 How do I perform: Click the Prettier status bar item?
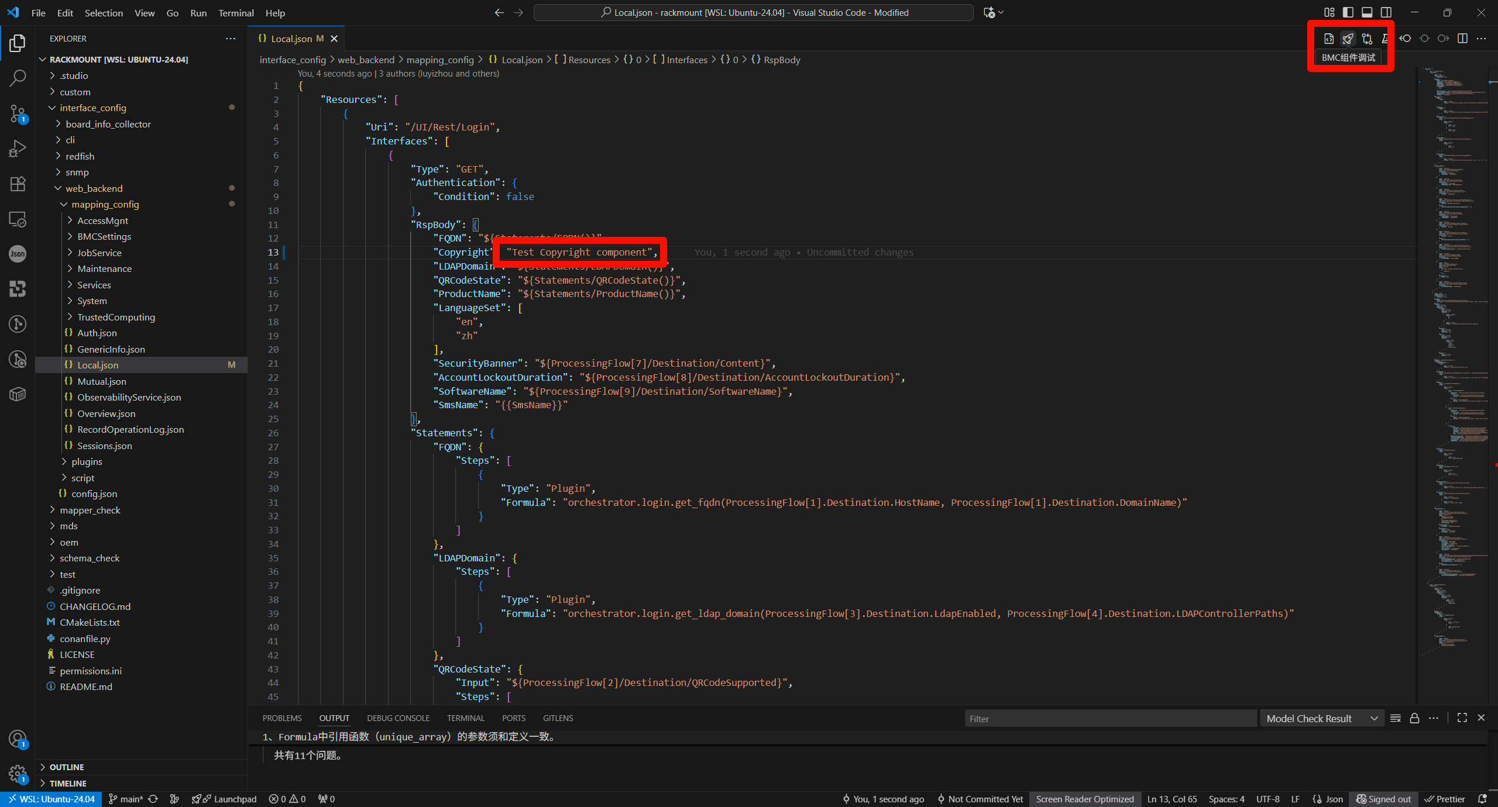[1444, 799]
